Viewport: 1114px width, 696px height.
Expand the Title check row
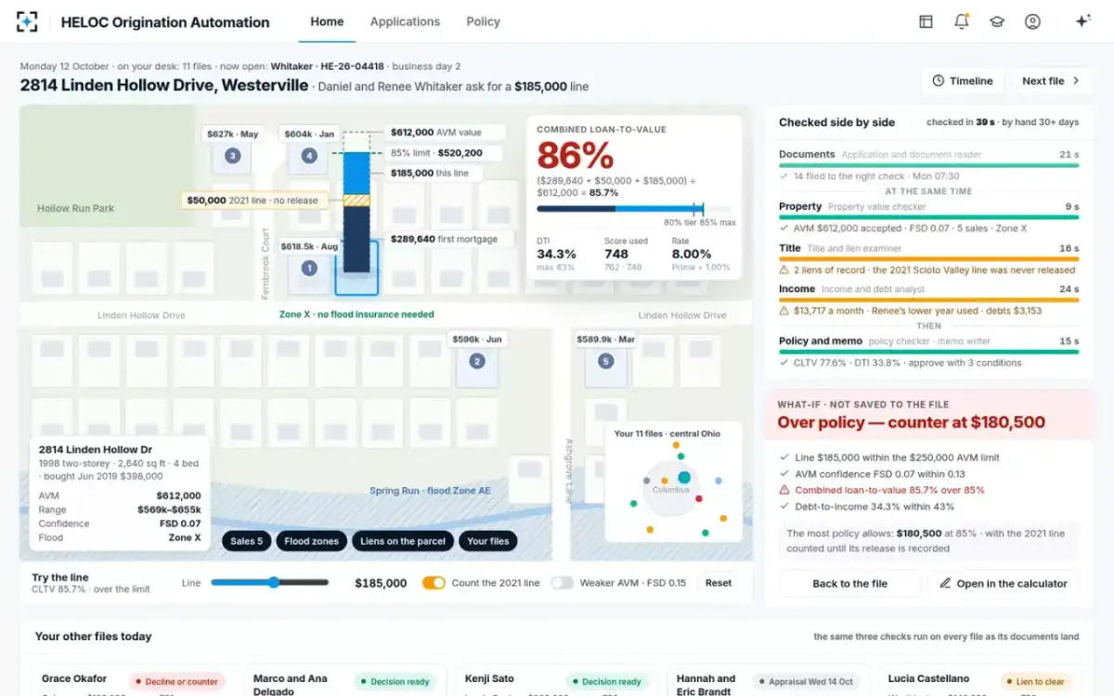coord(928,259)
